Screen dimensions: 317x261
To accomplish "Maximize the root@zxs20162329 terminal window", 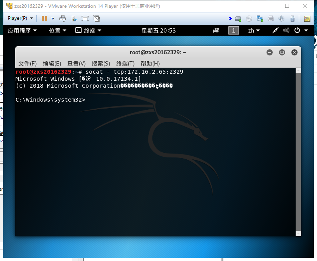I will point(282,52).
